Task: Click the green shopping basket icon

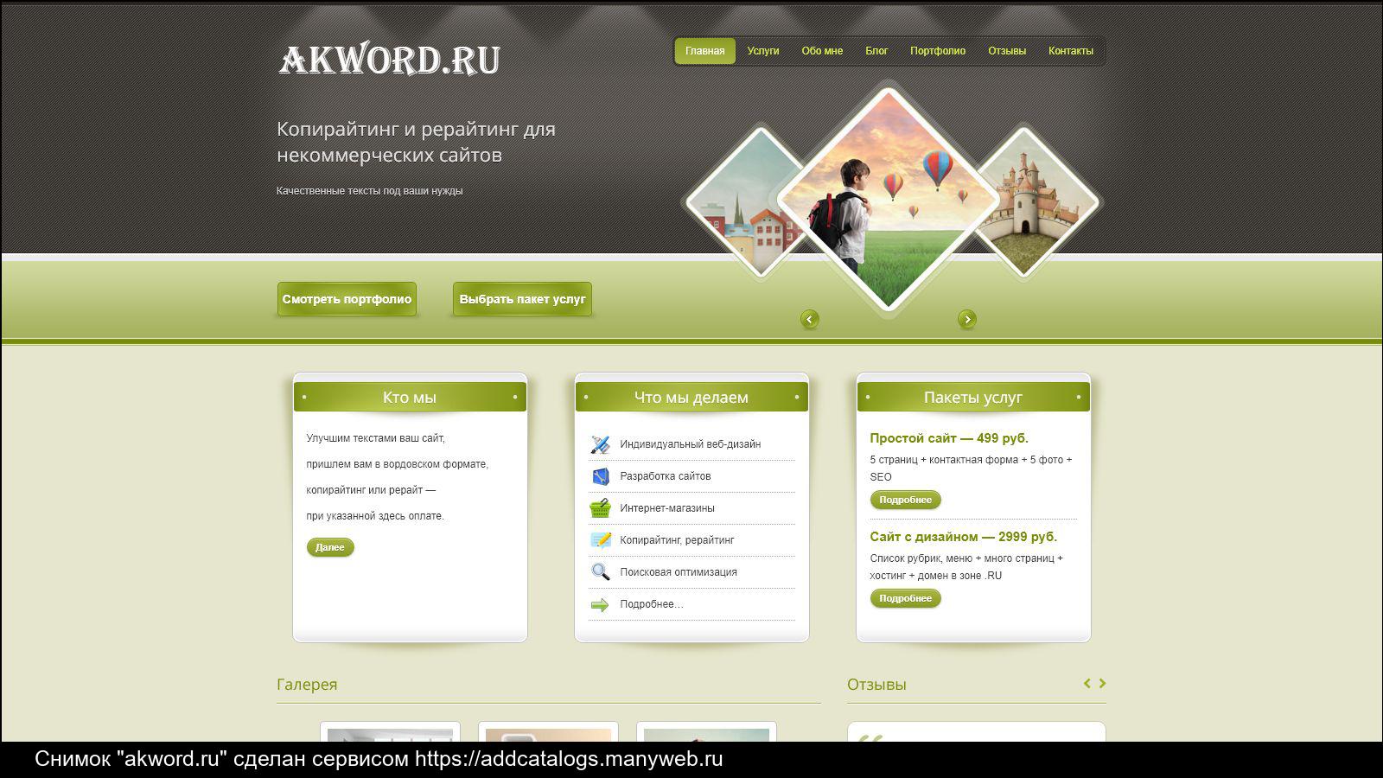Action: click(x=600, y=508)
